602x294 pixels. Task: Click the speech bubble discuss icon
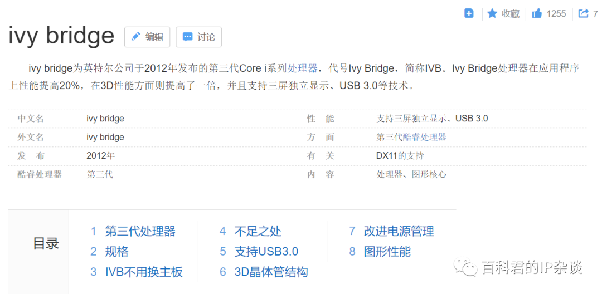tap(187, 37)
